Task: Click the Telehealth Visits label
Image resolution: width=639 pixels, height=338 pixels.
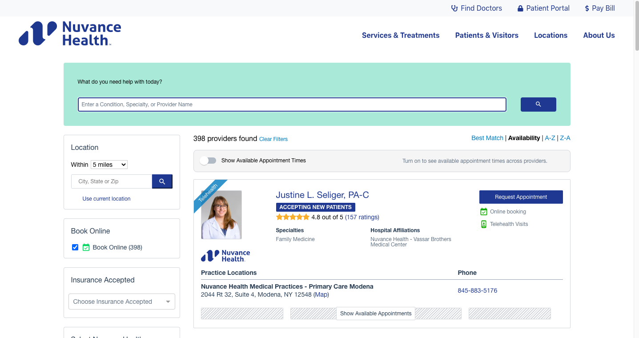Action: click(509, 224)
